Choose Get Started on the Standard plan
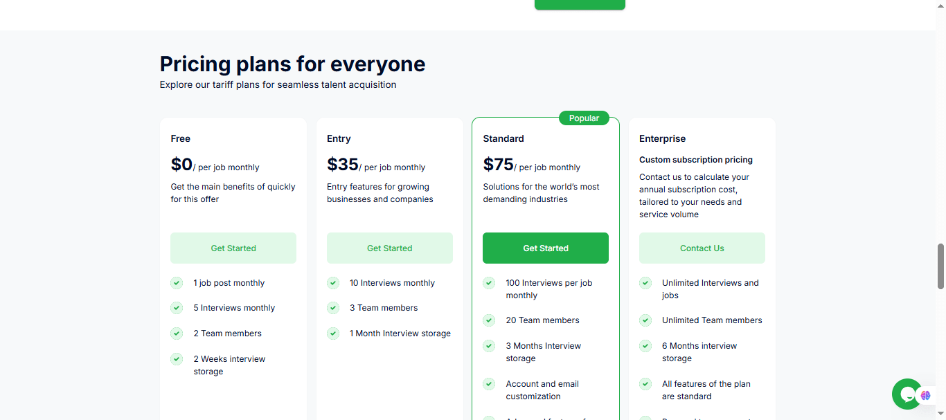 point(546,248)
